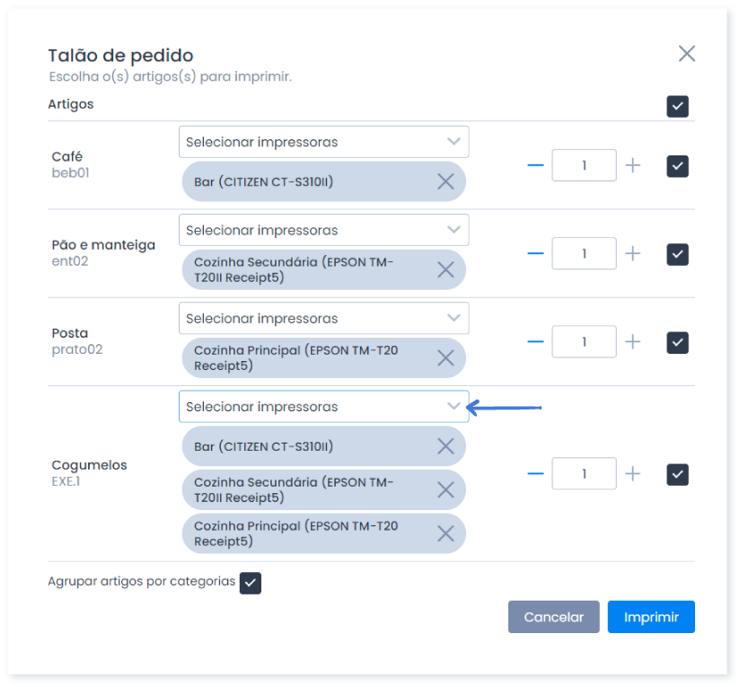Click the Cancelar button
The image size is (740, 687).
553,617
